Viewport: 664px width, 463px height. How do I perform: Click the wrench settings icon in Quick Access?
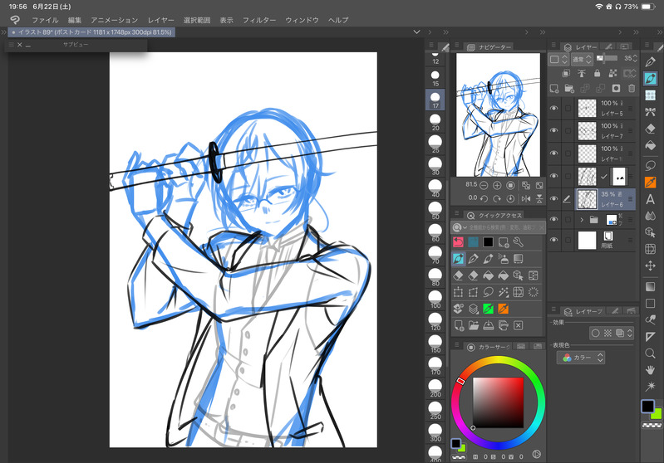[519, 241]
